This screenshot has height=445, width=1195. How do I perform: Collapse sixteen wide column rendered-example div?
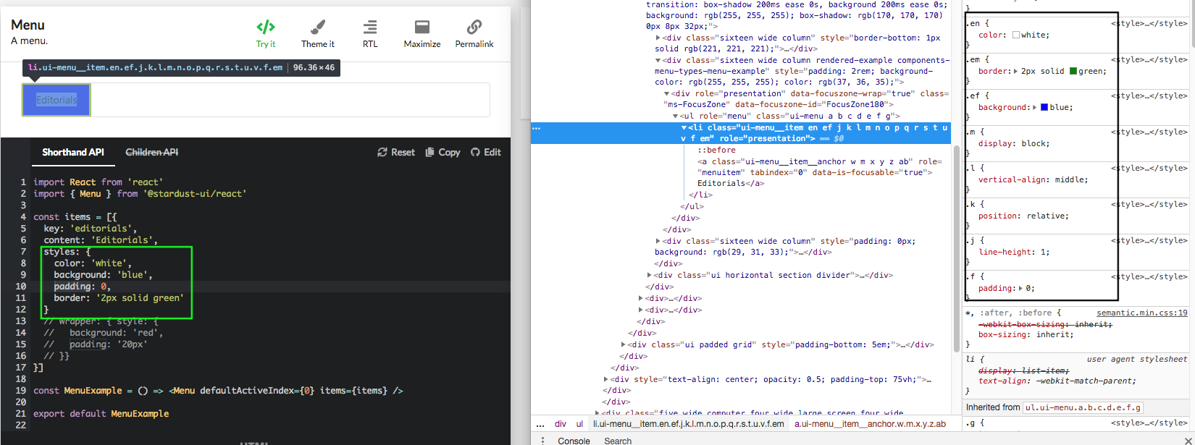point(658,60)
